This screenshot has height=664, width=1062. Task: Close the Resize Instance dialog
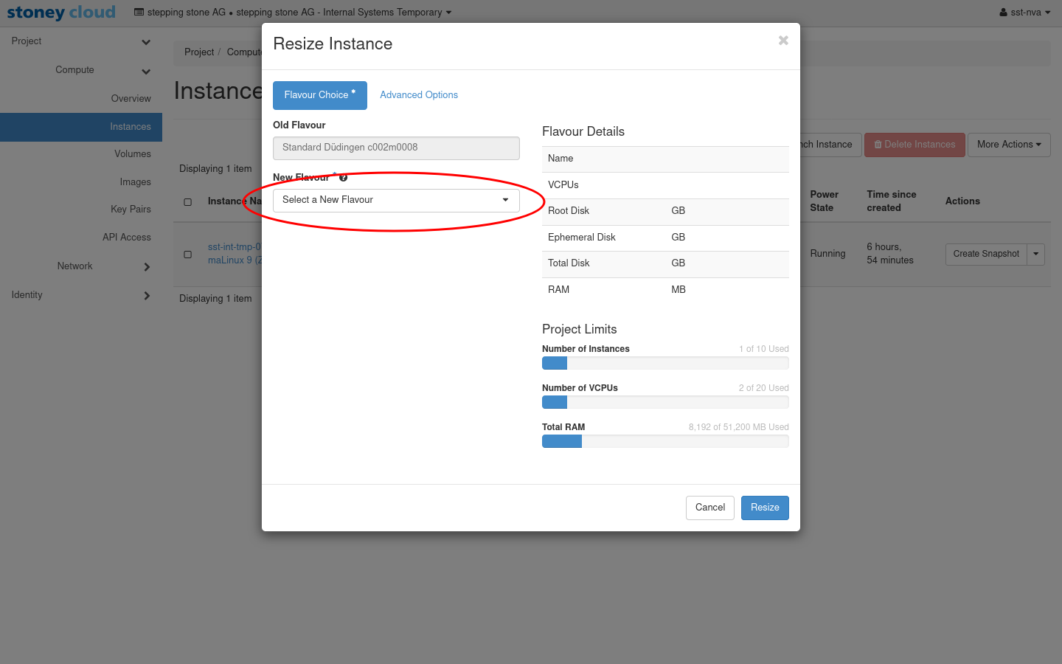click(783, 41)
